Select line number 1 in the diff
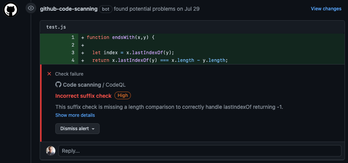 (x=72, y=37)
